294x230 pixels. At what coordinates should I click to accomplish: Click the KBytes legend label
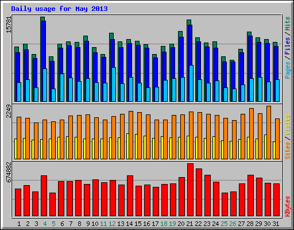pyautogui.click(x=288, y=206)
